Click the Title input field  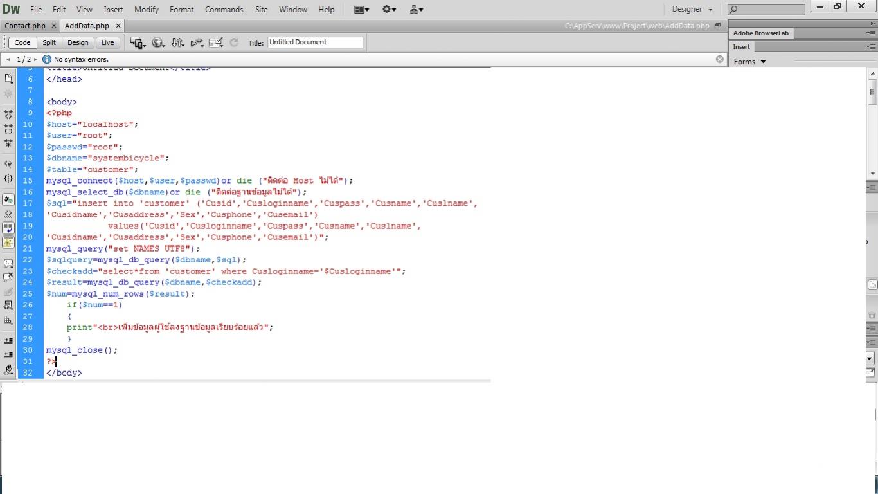pyautogui.click(x=315, y=42)
